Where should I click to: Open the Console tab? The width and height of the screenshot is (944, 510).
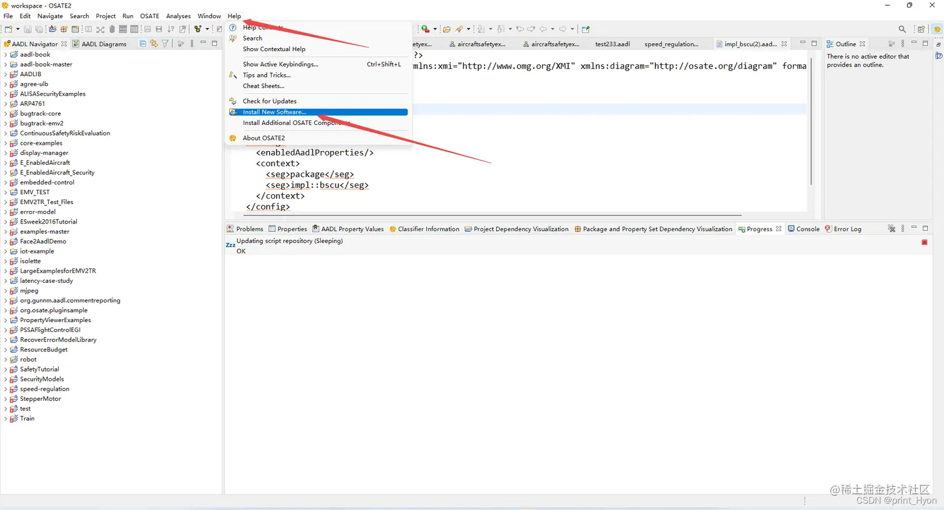804,229
